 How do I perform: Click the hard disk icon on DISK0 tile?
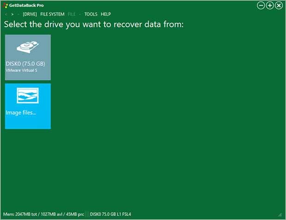coord(28,47)
